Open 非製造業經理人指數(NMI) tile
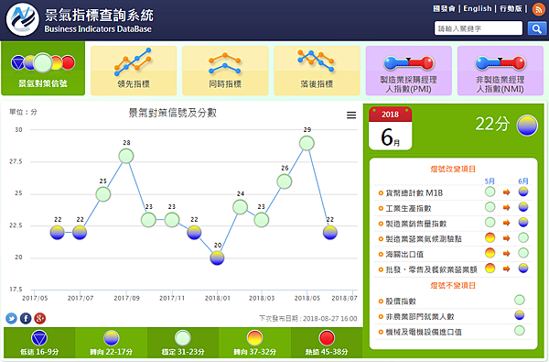 click(x=501, y=71)
